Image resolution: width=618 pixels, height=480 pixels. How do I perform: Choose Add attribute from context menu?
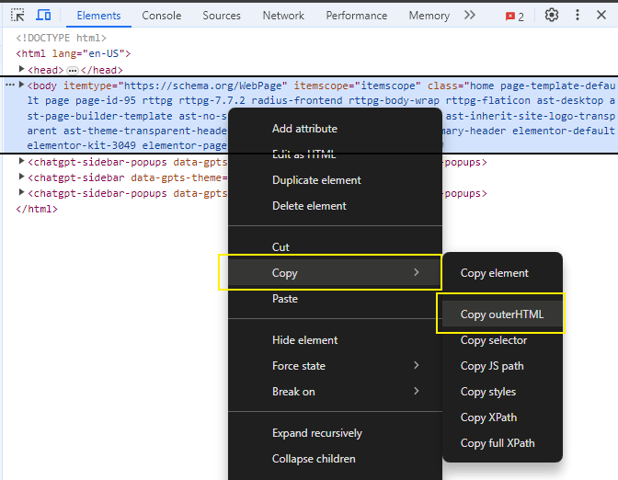[335, 129]
